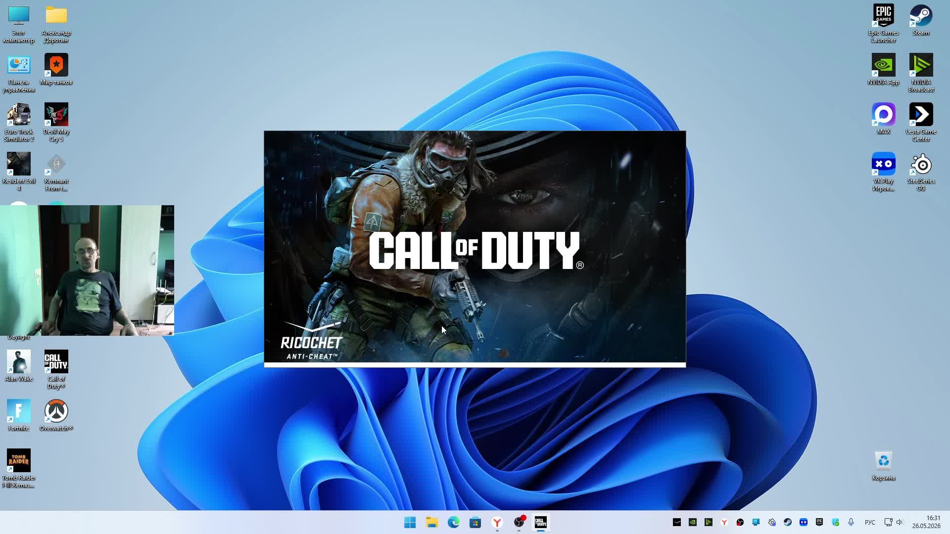Image resolution: width=950 pixels, height=534 pixels.
Task: Open clock and date 16:31 panel
Action: click(x=926, y=522)
